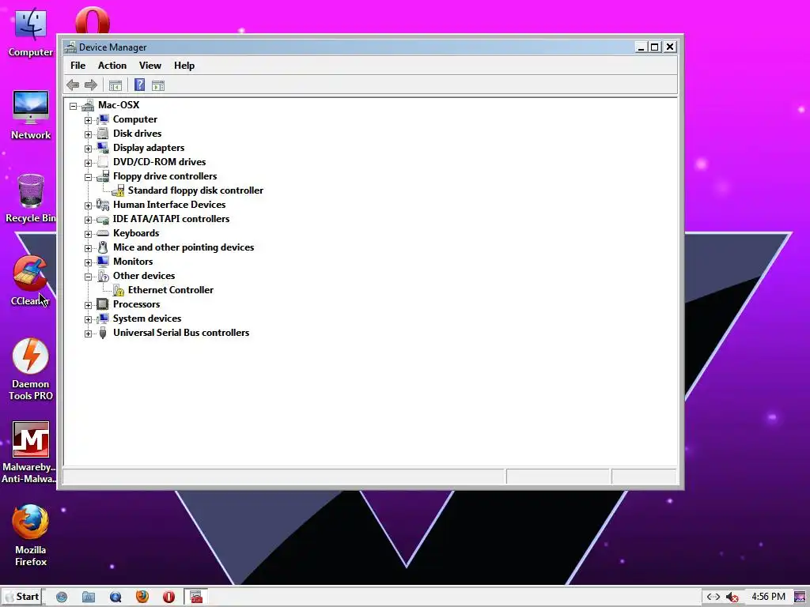Click the Firefox icon in the taskbar
This screenshot has height=607, width=810.
(142, 597)
